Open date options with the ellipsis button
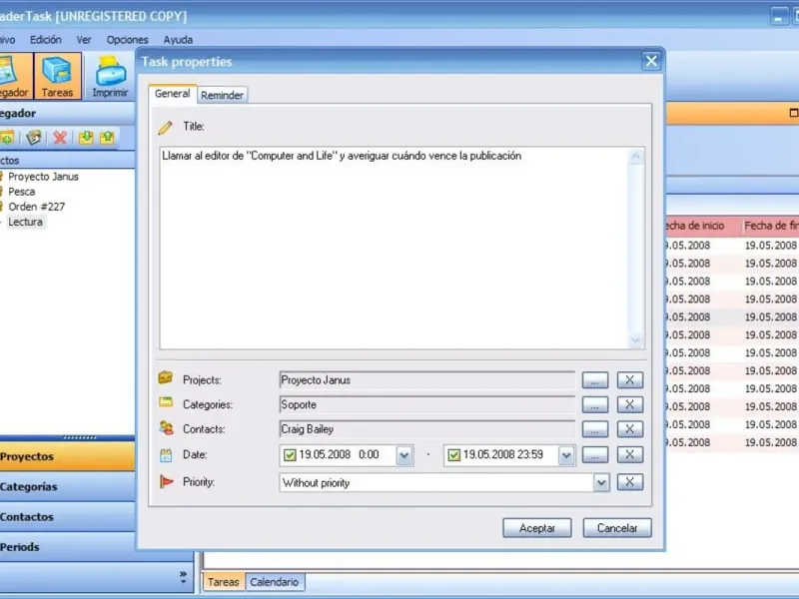The image size is (799, 599). click(x=595, y=454)
